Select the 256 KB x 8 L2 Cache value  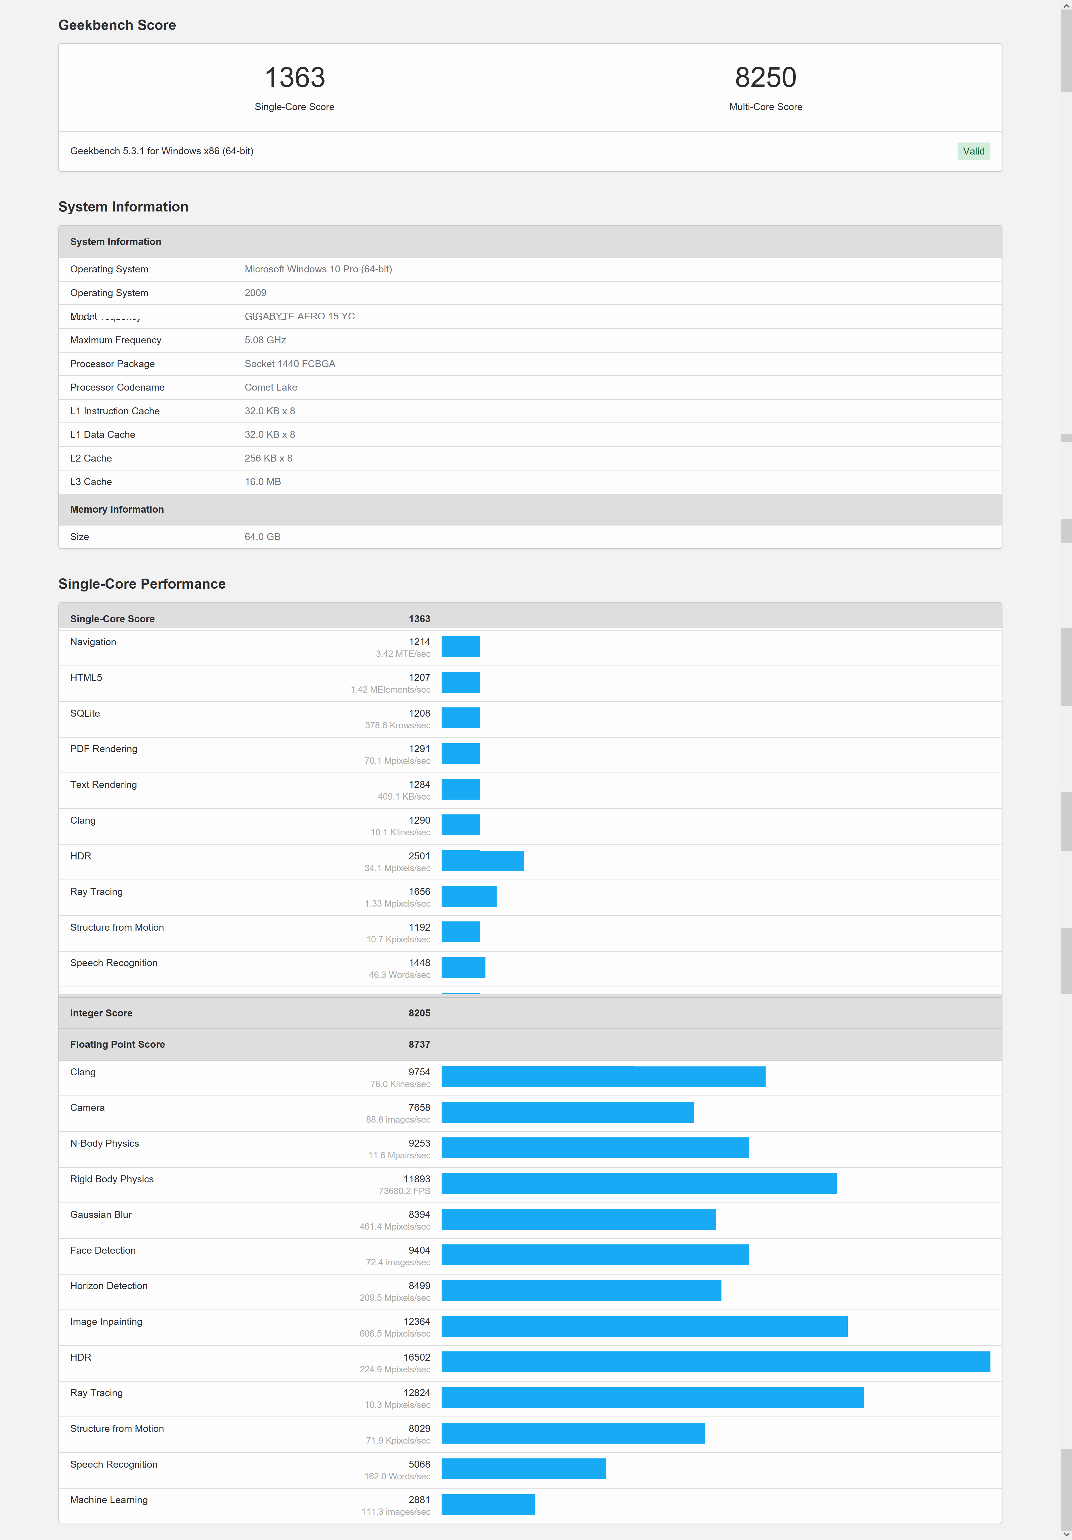pos(268,458)
